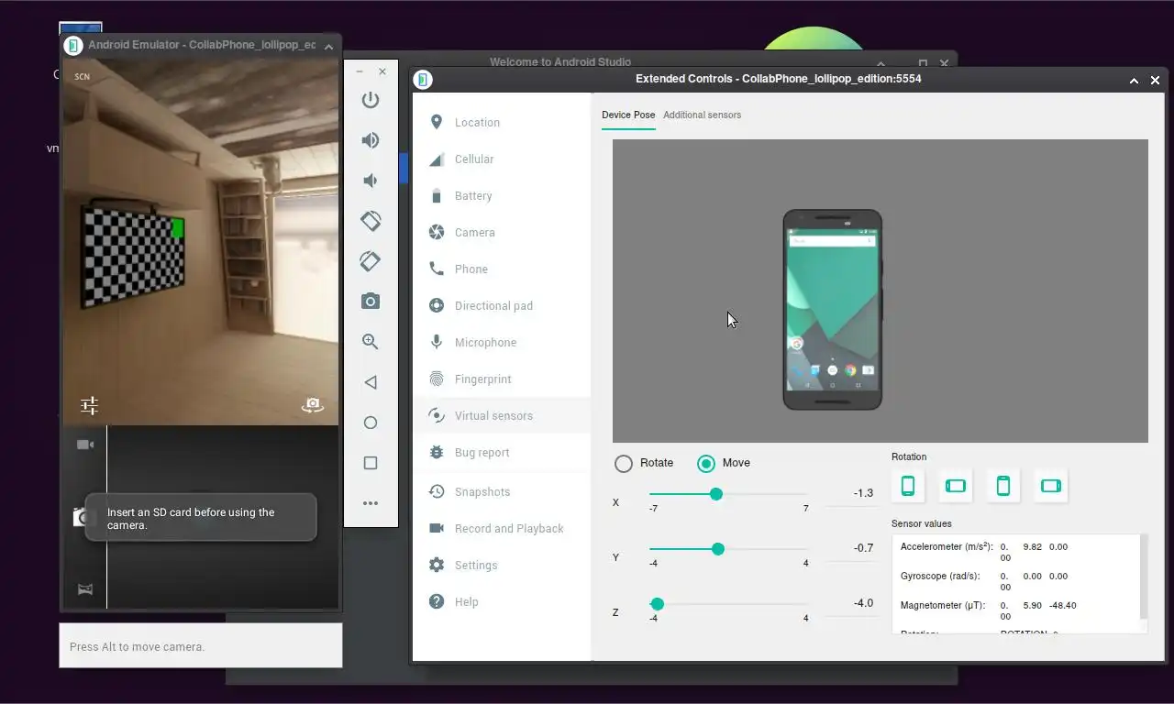
Task: Click the X position slider handle
Action: (716, 494)
